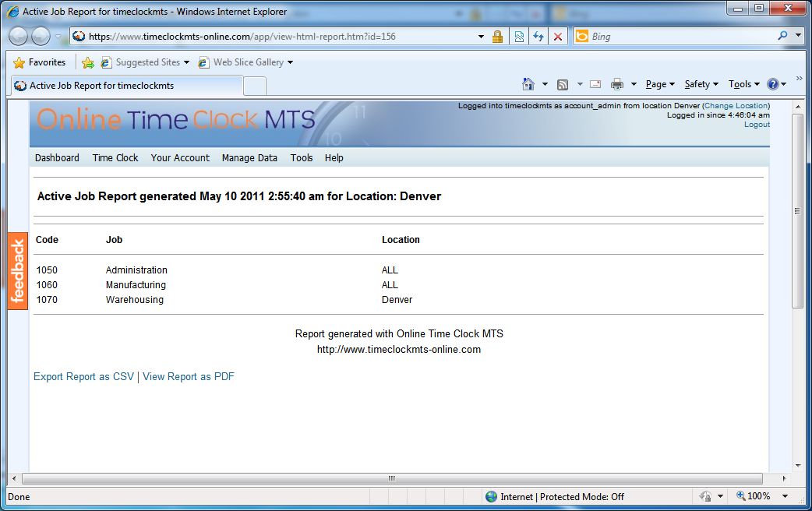
Task: Click the browser Forward arrow button
Action: click(41, 37)
